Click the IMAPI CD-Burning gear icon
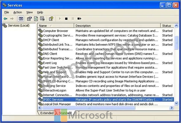 tap(40, 81)
